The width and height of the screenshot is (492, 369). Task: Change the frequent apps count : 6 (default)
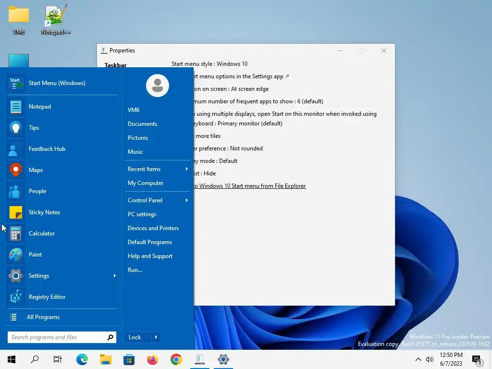click(x=258, y=101)
